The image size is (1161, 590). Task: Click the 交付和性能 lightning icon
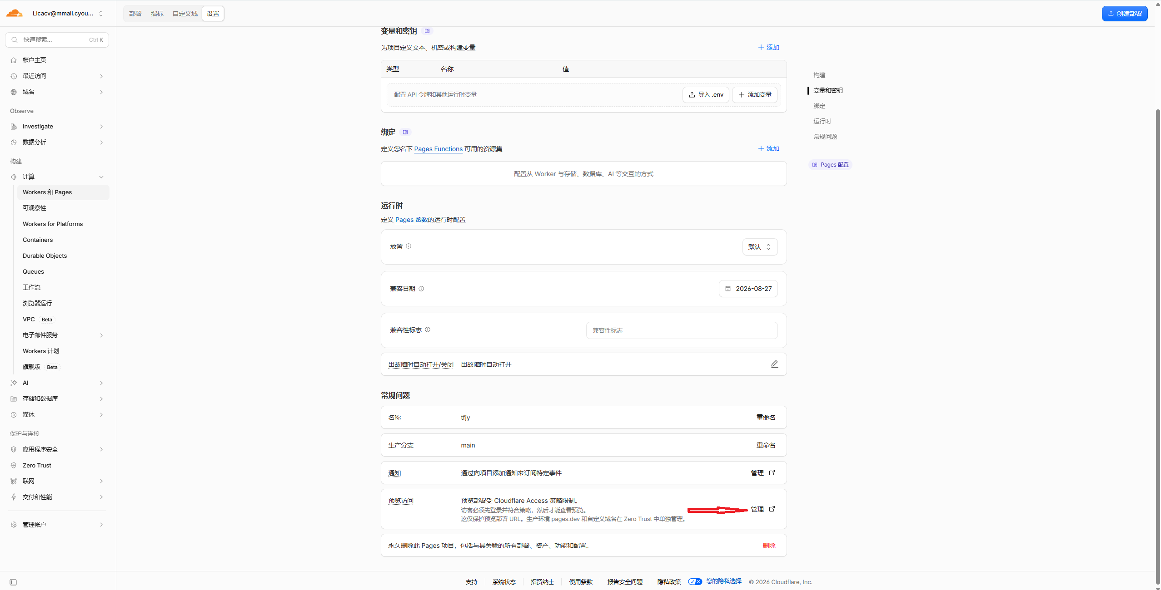tap(14, 497)
